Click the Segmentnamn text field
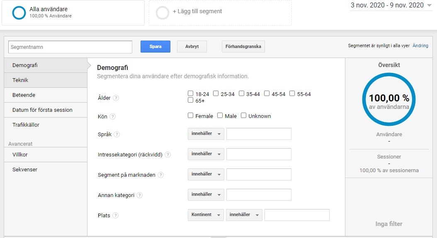This screenshot has width=437, height=238. [70, 47]
